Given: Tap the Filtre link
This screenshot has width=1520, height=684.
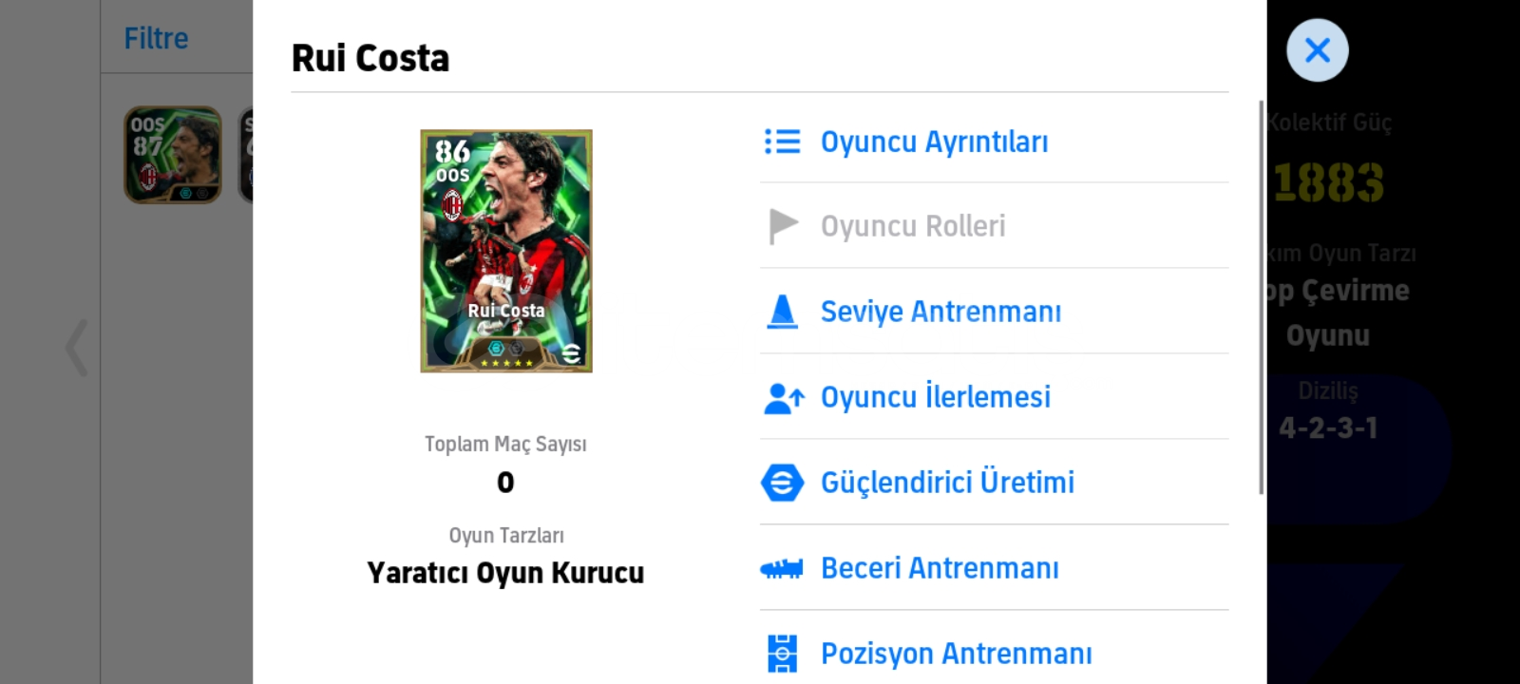Looking at the screenshot, I should 156,39.
